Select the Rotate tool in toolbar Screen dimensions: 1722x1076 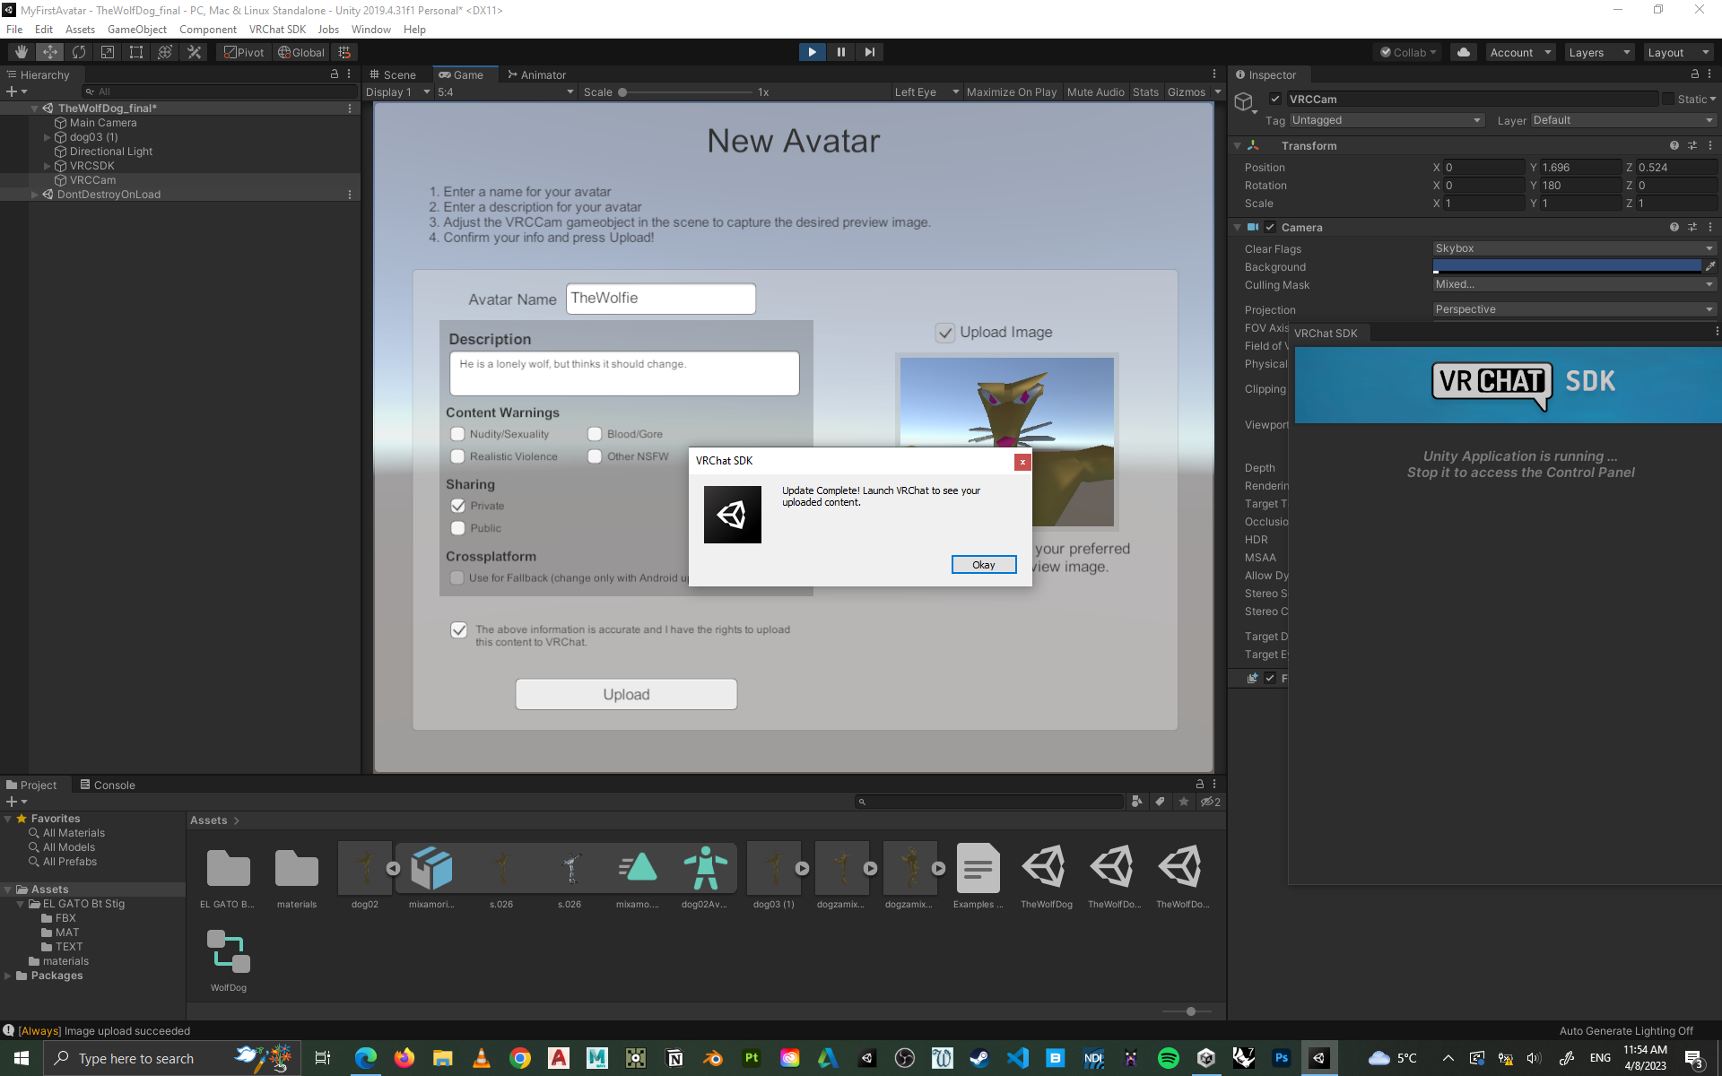point(79,52)
